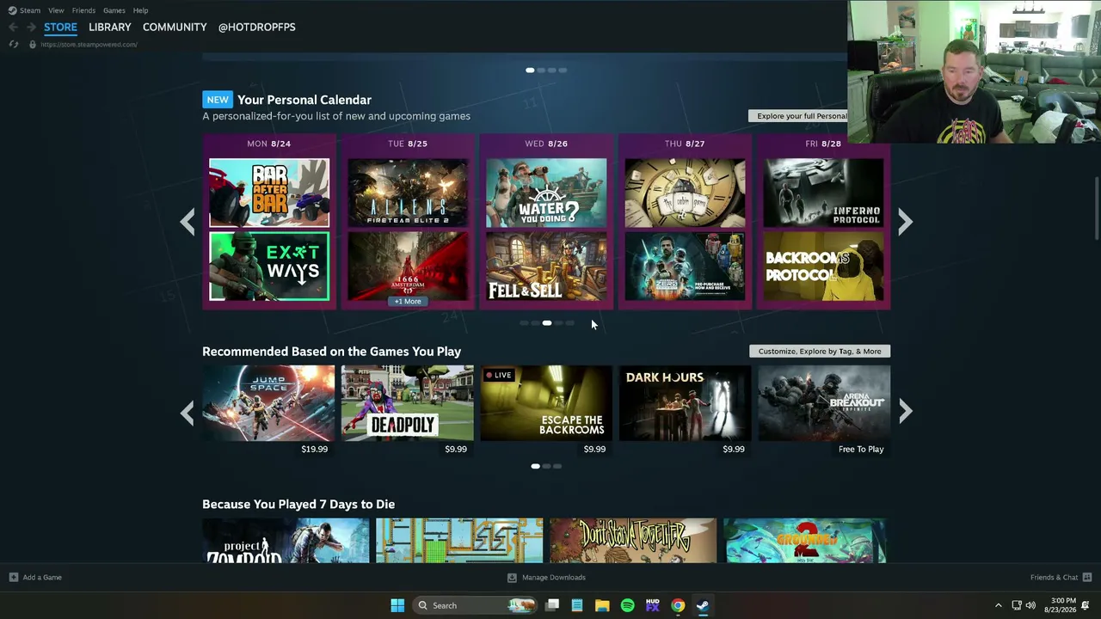This screenshot has height=619, width=1101.
Task: Open the Project Zomboid thumbnail
Action: point(286,541)
